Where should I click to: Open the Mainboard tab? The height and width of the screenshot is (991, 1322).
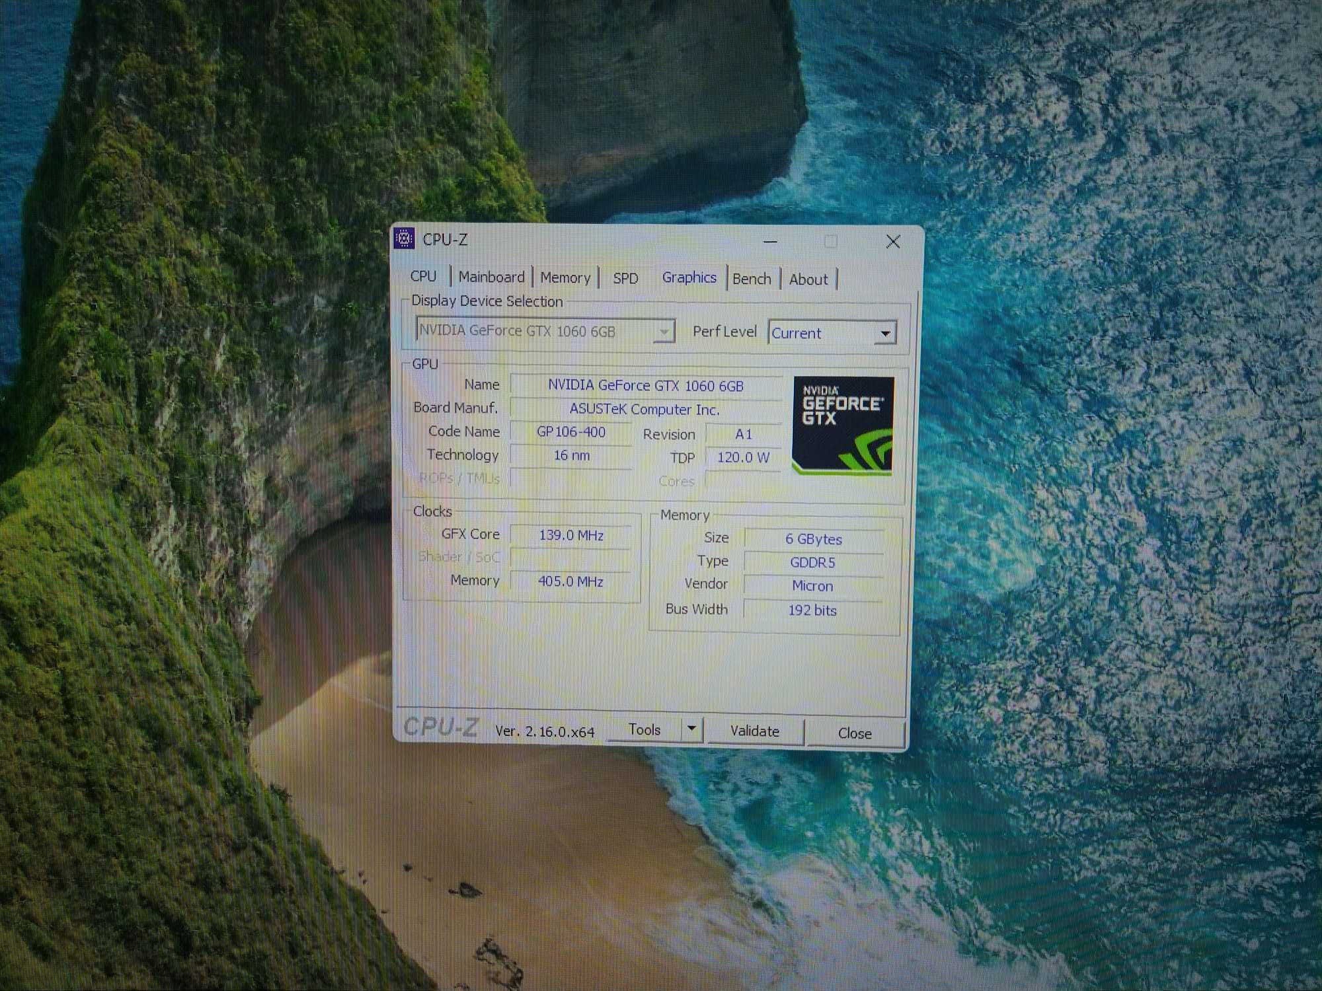coord(491,277)
